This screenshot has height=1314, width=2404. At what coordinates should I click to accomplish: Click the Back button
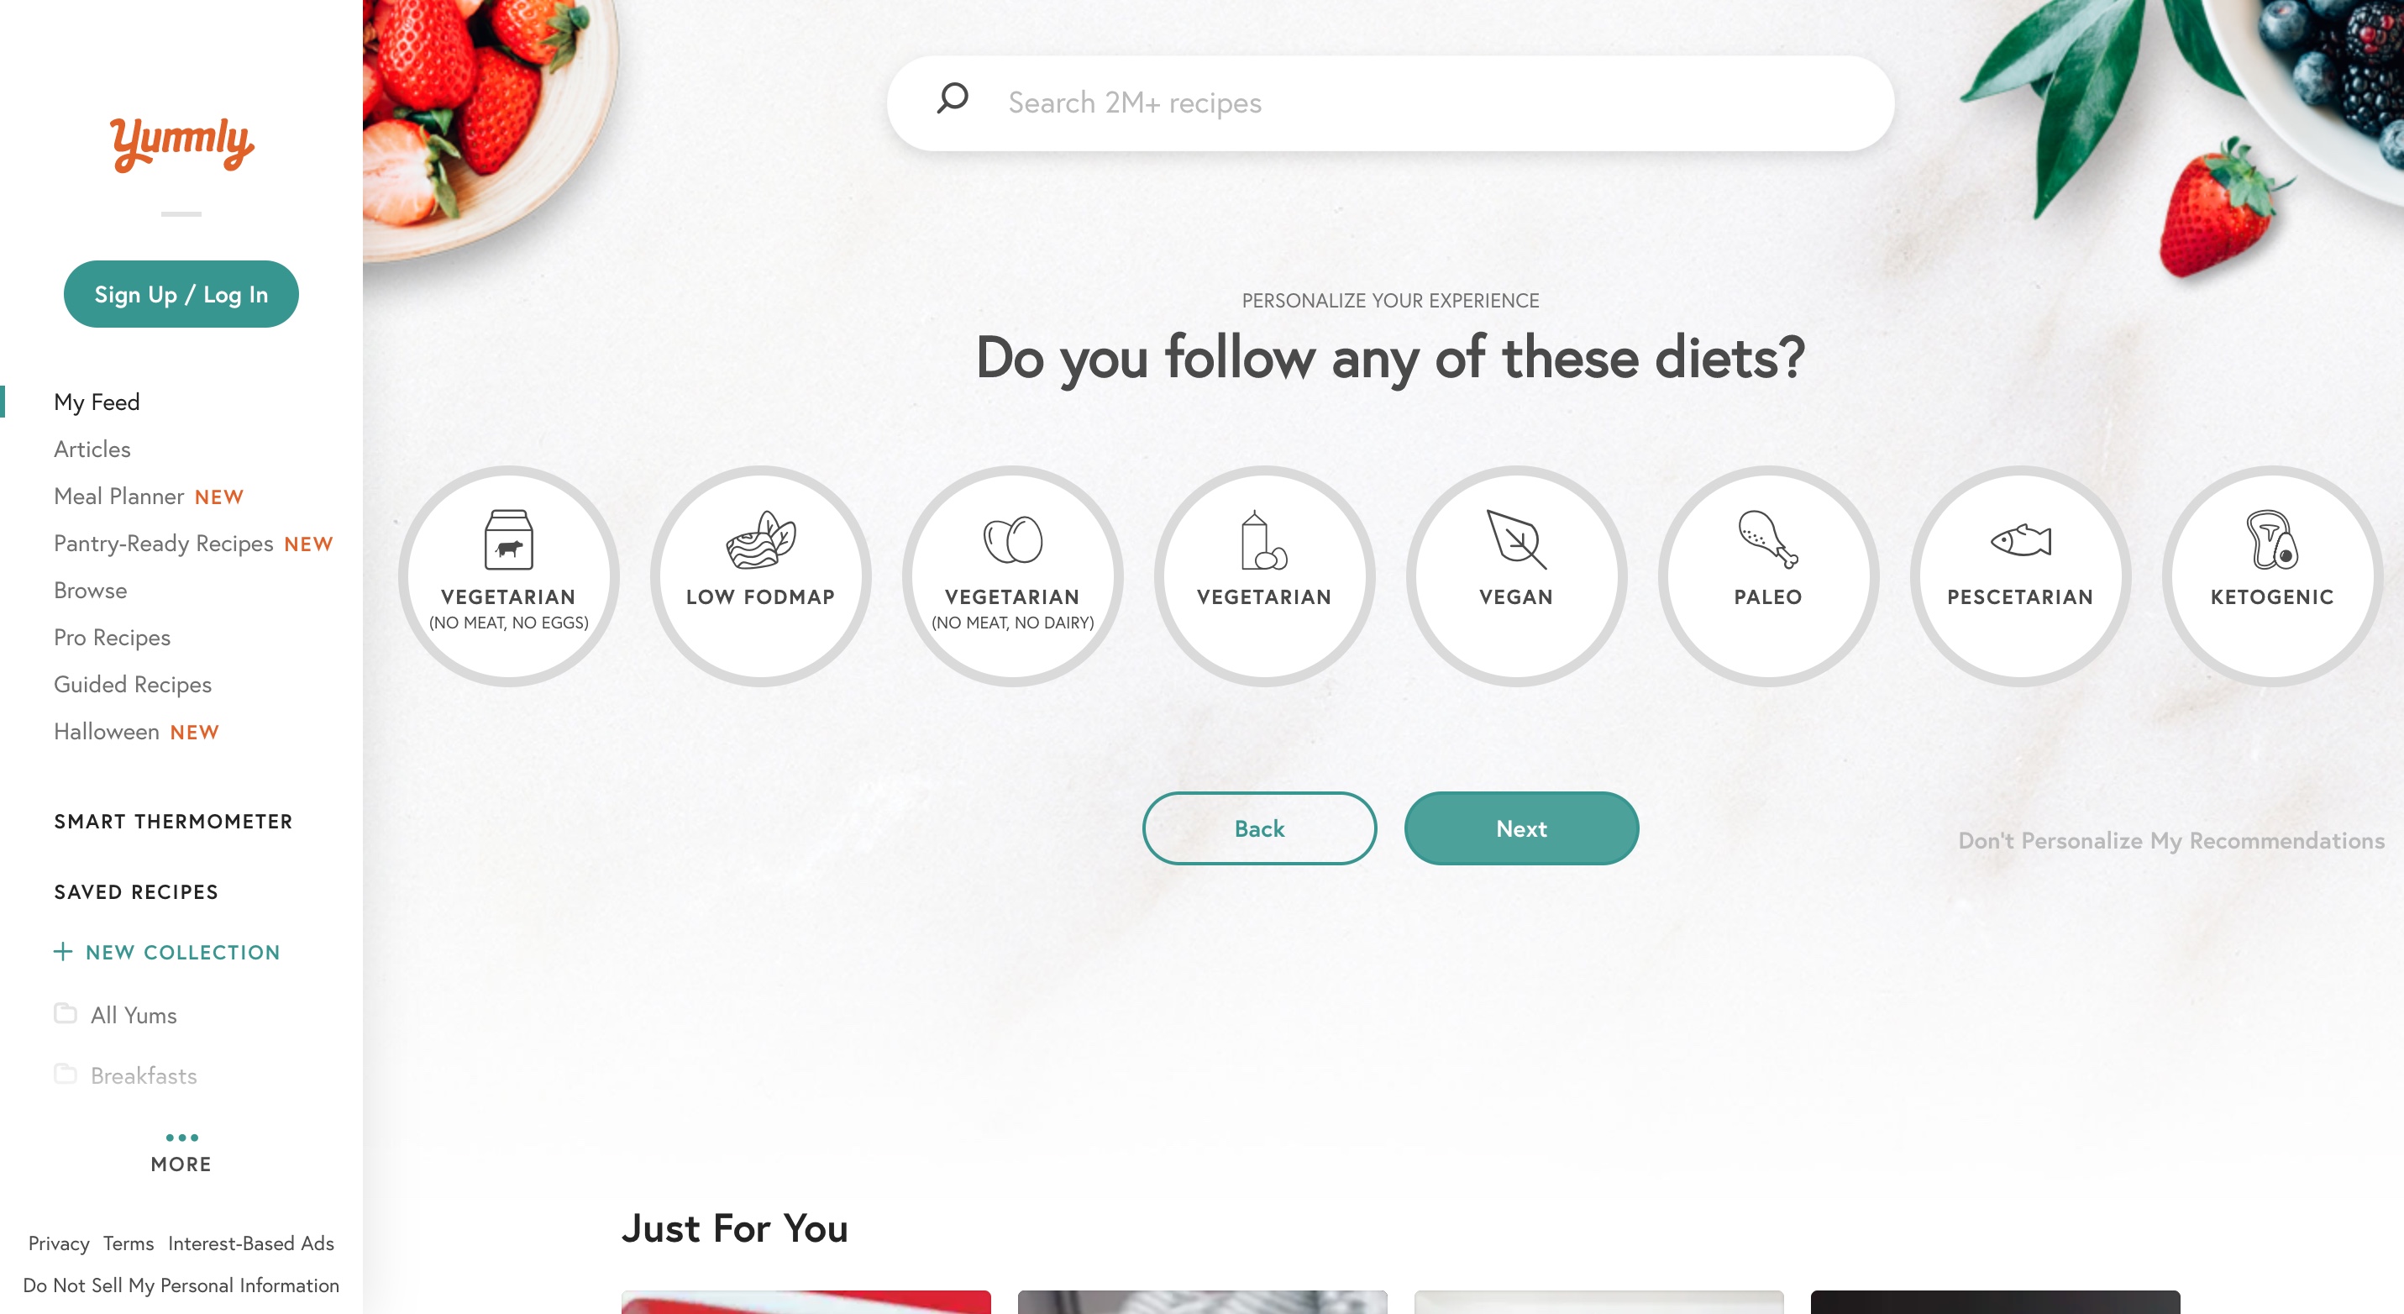[x=1259, y=828]
